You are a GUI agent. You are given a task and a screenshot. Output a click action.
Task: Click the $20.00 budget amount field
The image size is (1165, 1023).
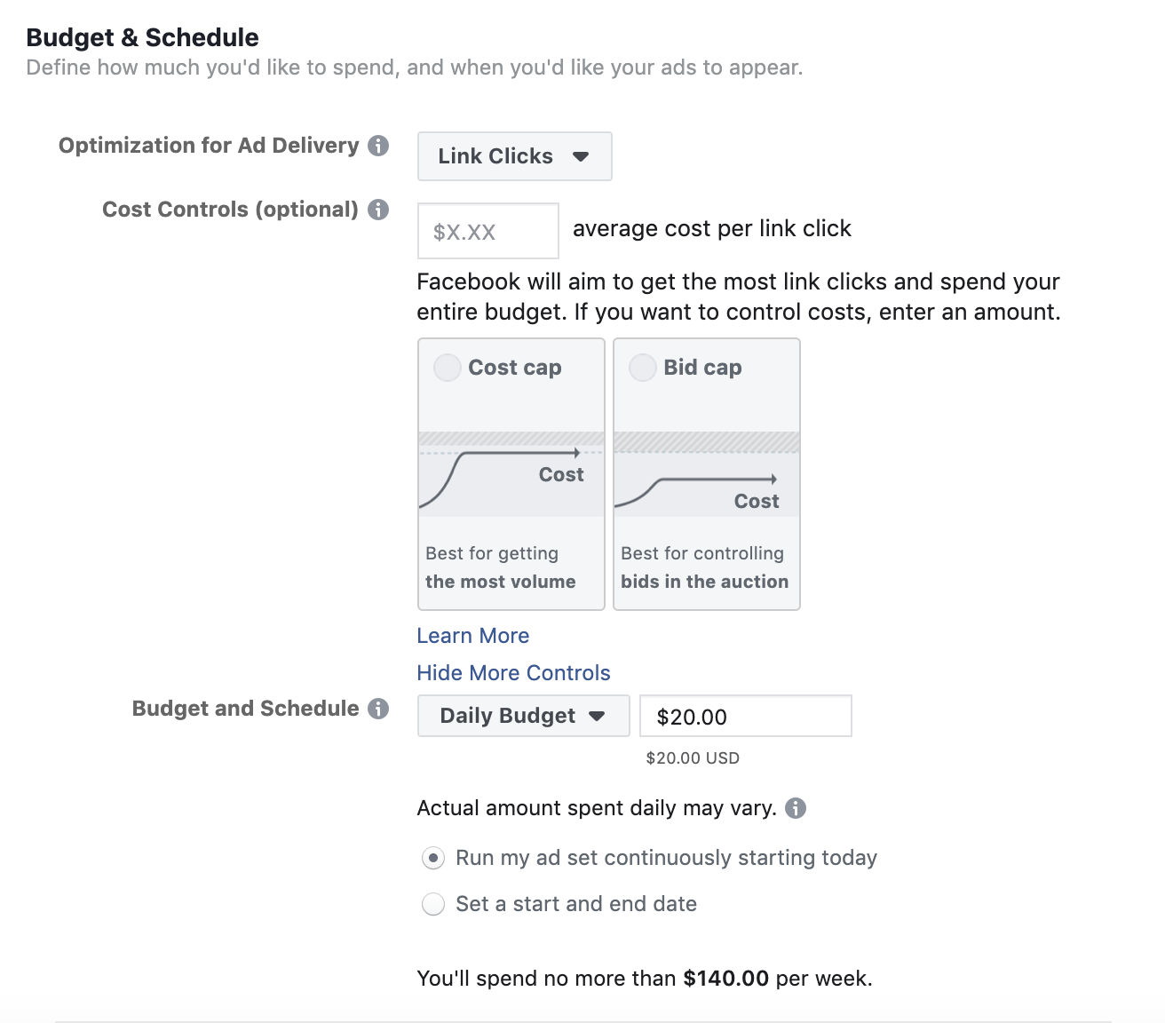[x=746, y=716]
